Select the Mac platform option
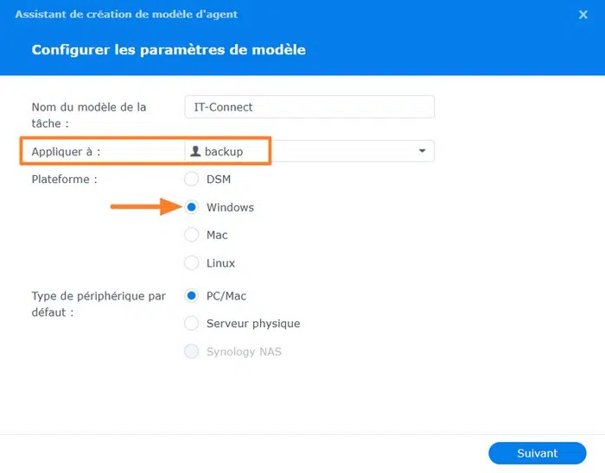 (192, 235)
